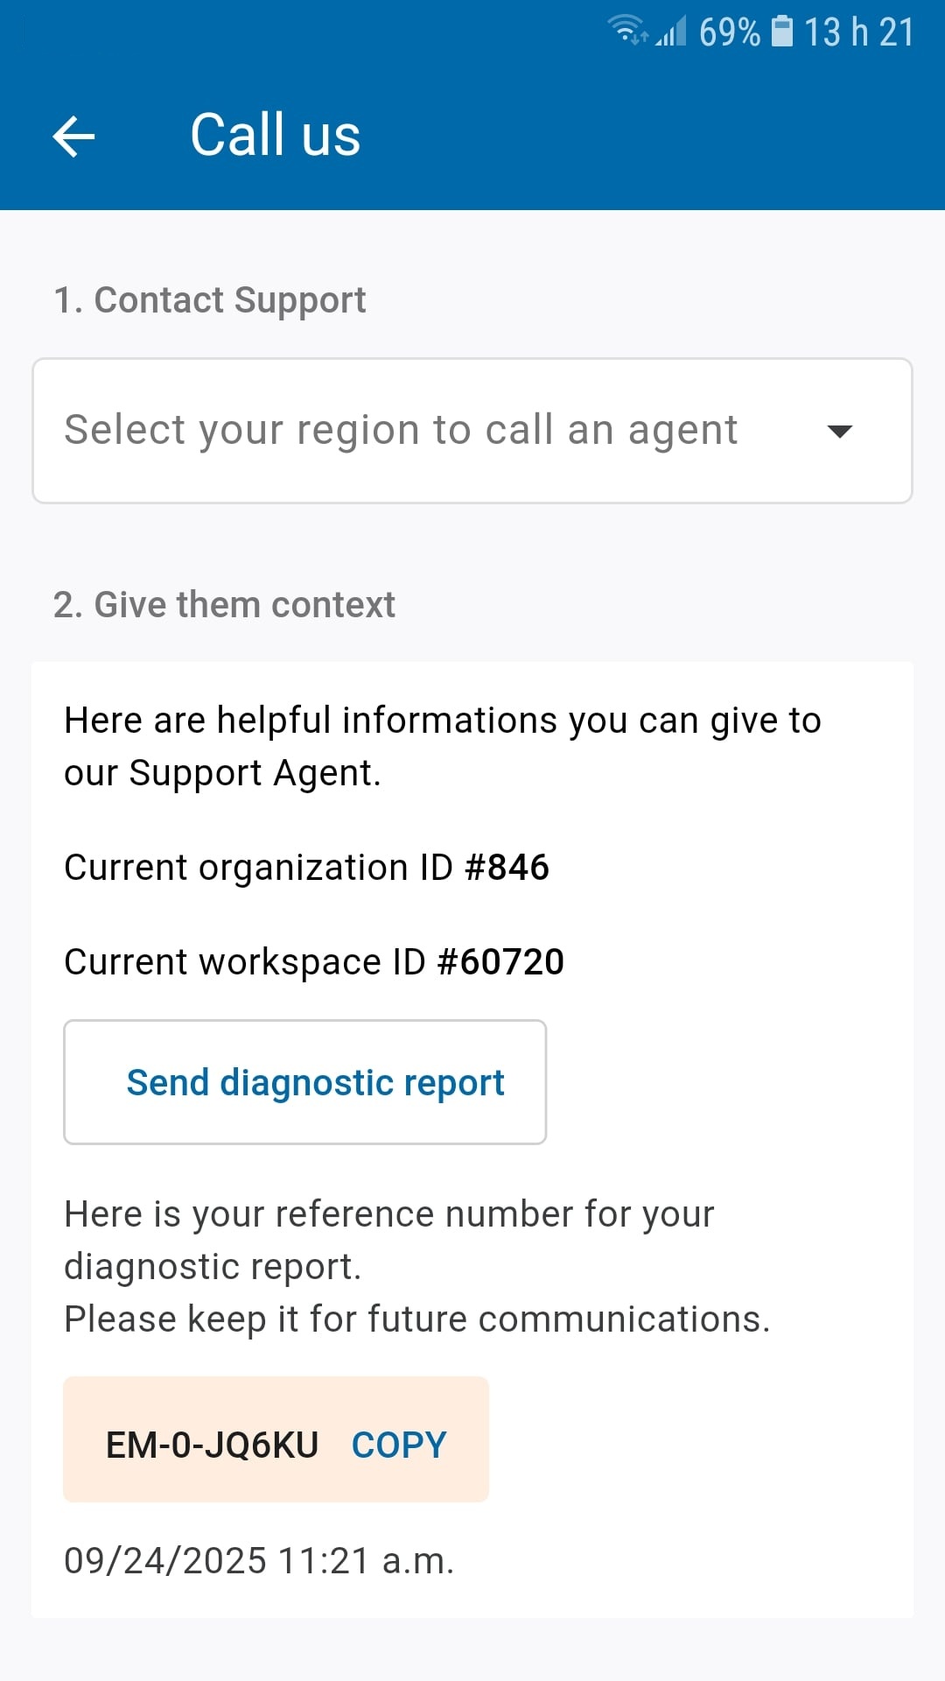Click the dropdown arrow for region
Image resolution: width=945 pixels, height=1681 pixels.
click(839, 431)
